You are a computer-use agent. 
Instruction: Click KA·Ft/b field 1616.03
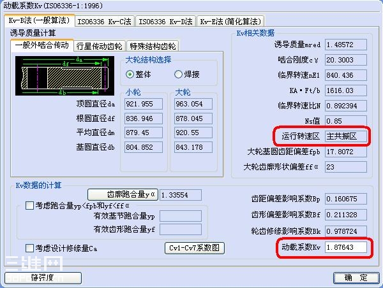[346, 90]
